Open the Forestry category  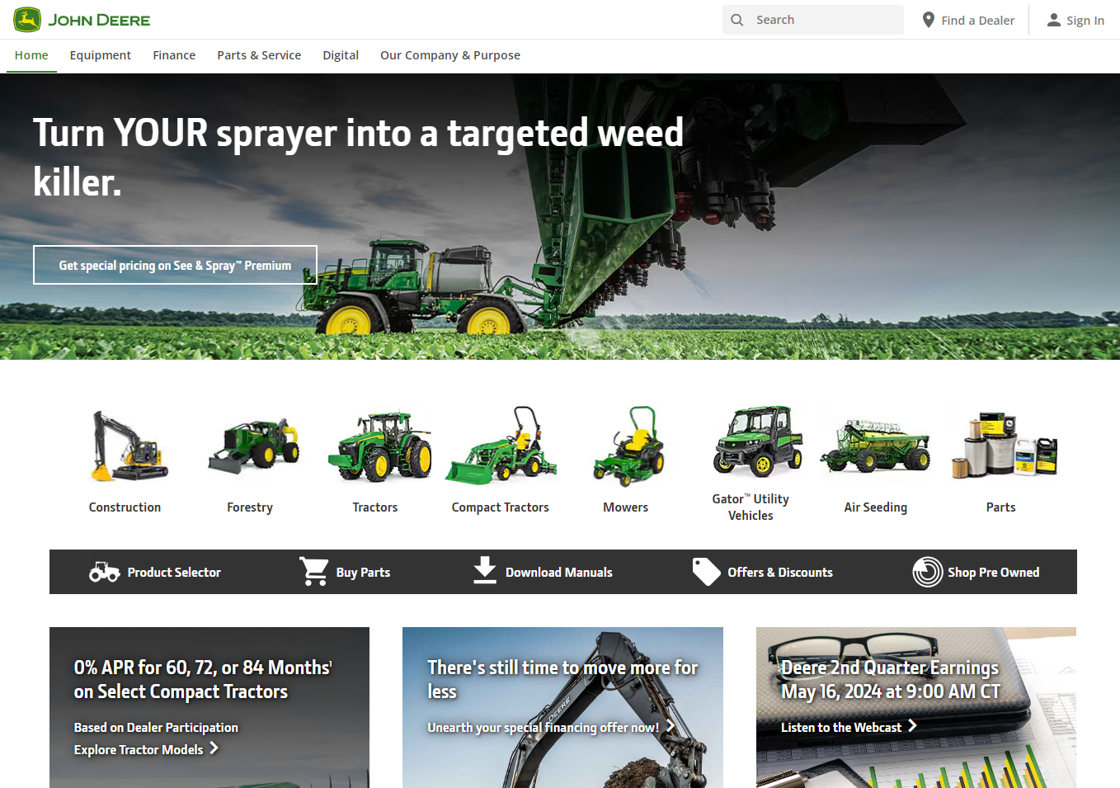(x=250, y=446)
